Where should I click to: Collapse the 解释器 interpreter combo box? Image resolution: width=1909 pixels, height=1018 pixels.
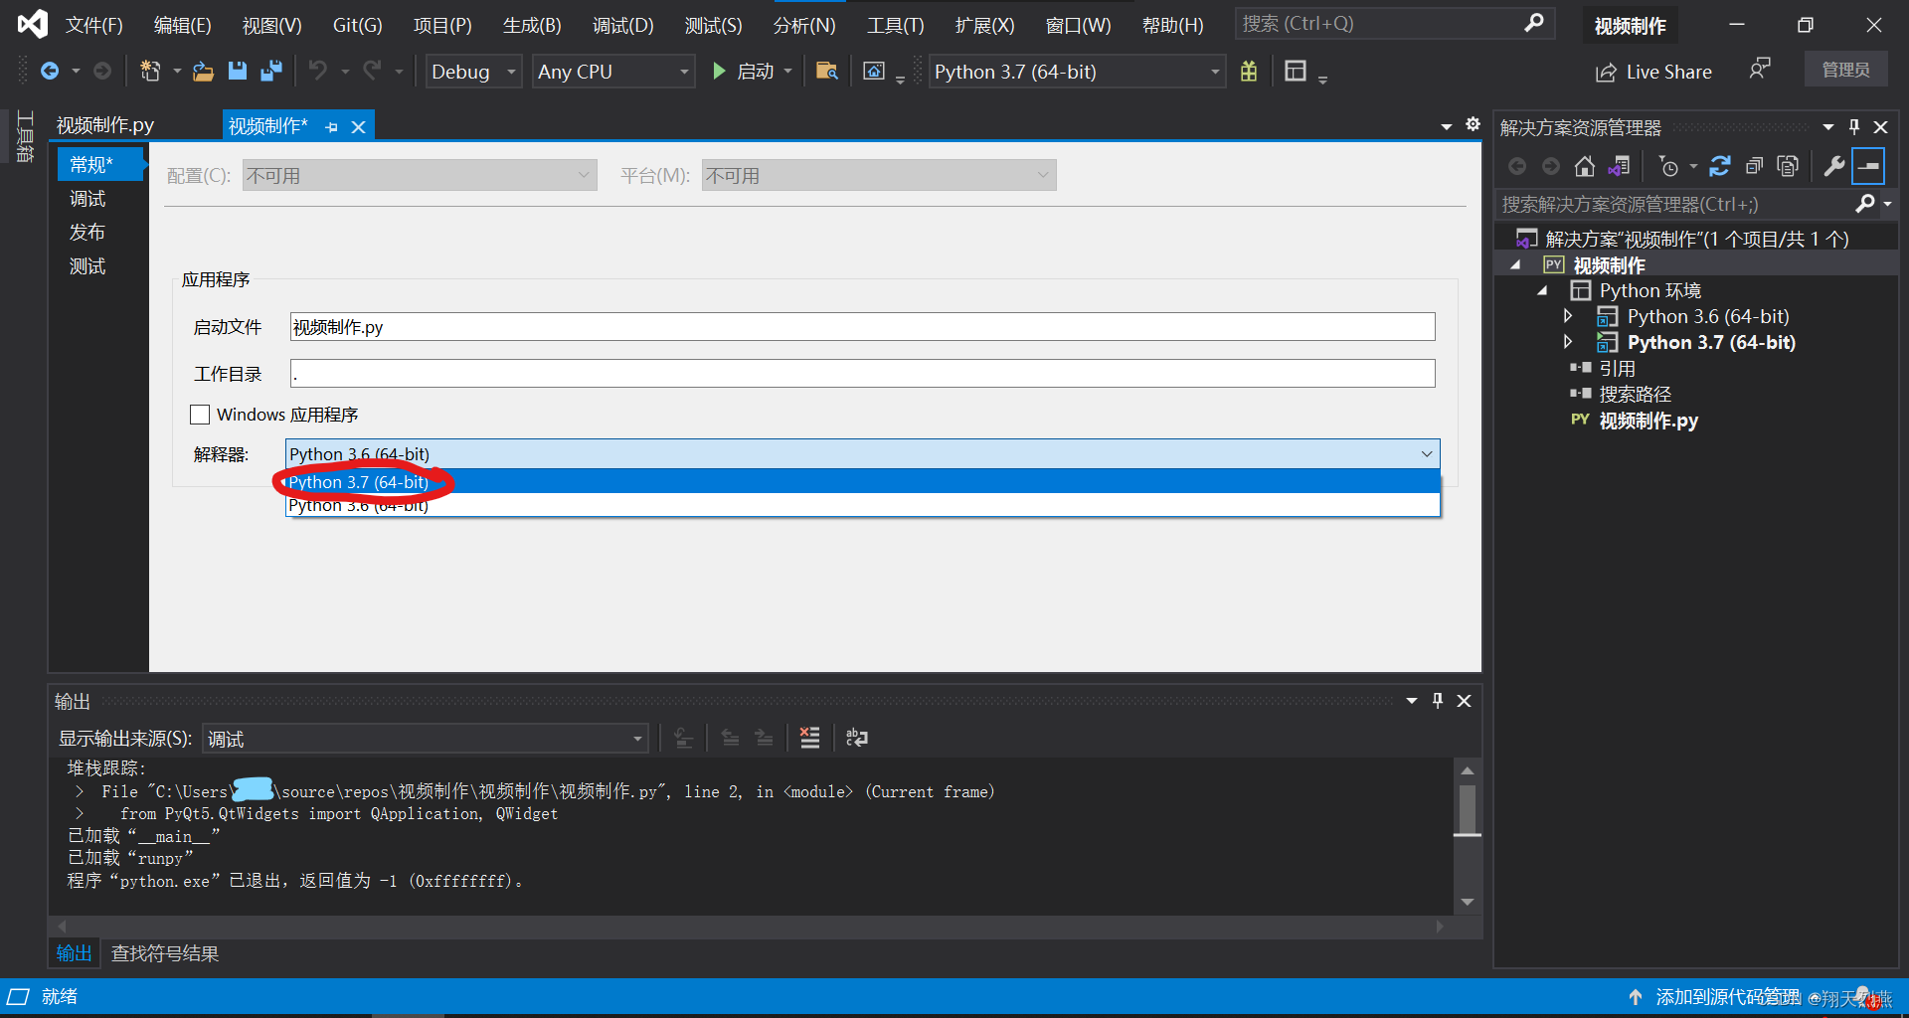(1427, 454)
